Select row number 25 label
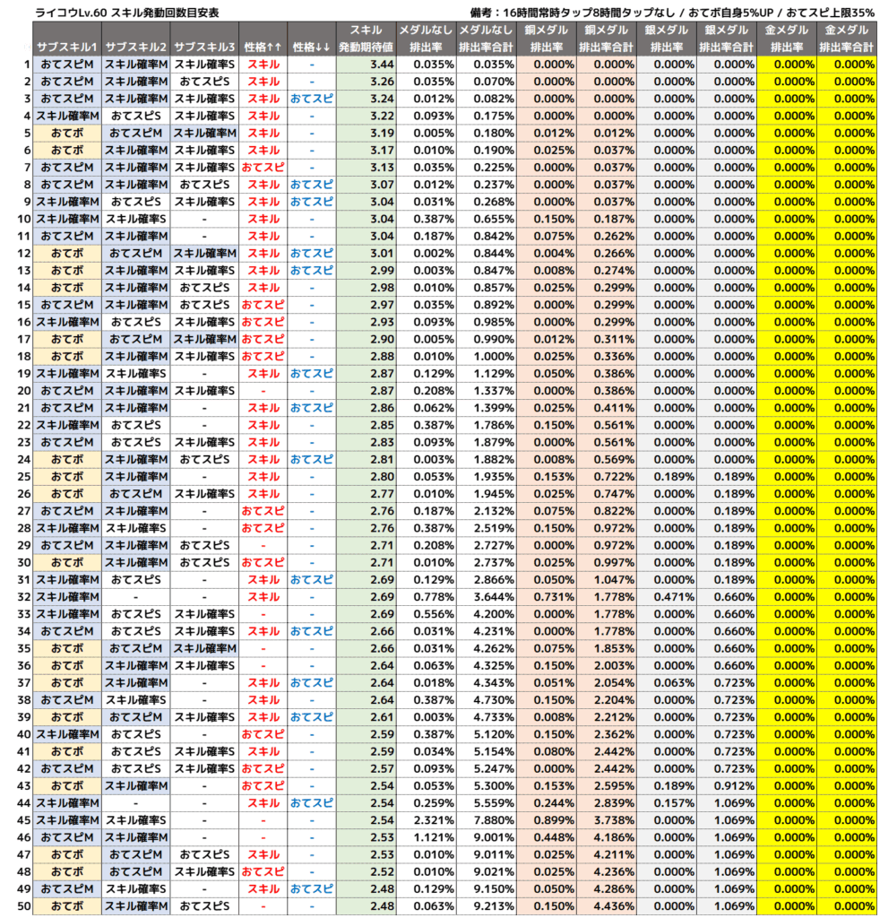880x918 pixels. click(22, 477)
